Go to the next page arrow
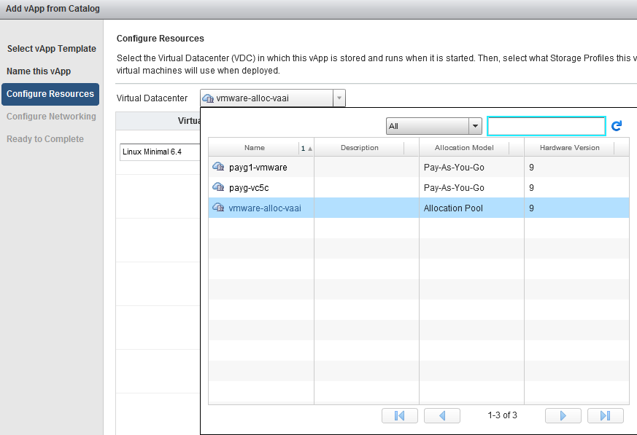The width and height of the screenshot is (637, 435). (x=563, y=415)
